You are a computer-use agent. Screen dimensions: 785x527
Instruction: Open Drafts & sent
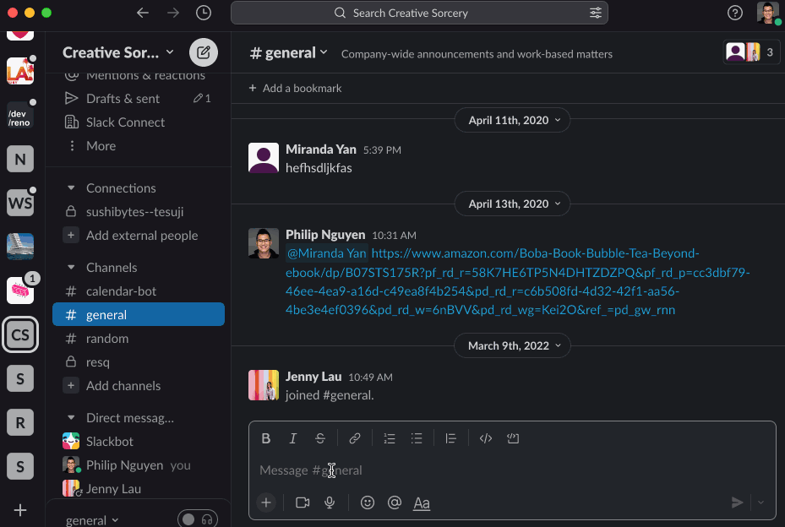pyautogui.click(x=123, y=99)
